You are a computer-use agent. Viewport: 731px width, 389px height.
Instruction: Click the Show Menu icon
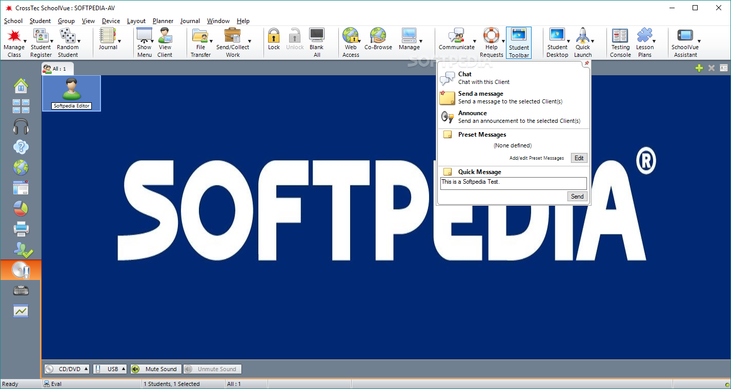click(x=145, y=42)
